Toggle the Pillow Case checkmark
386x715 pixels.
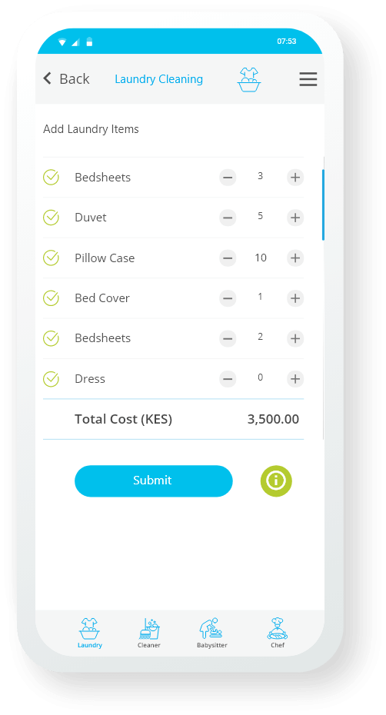click(51, 258)
